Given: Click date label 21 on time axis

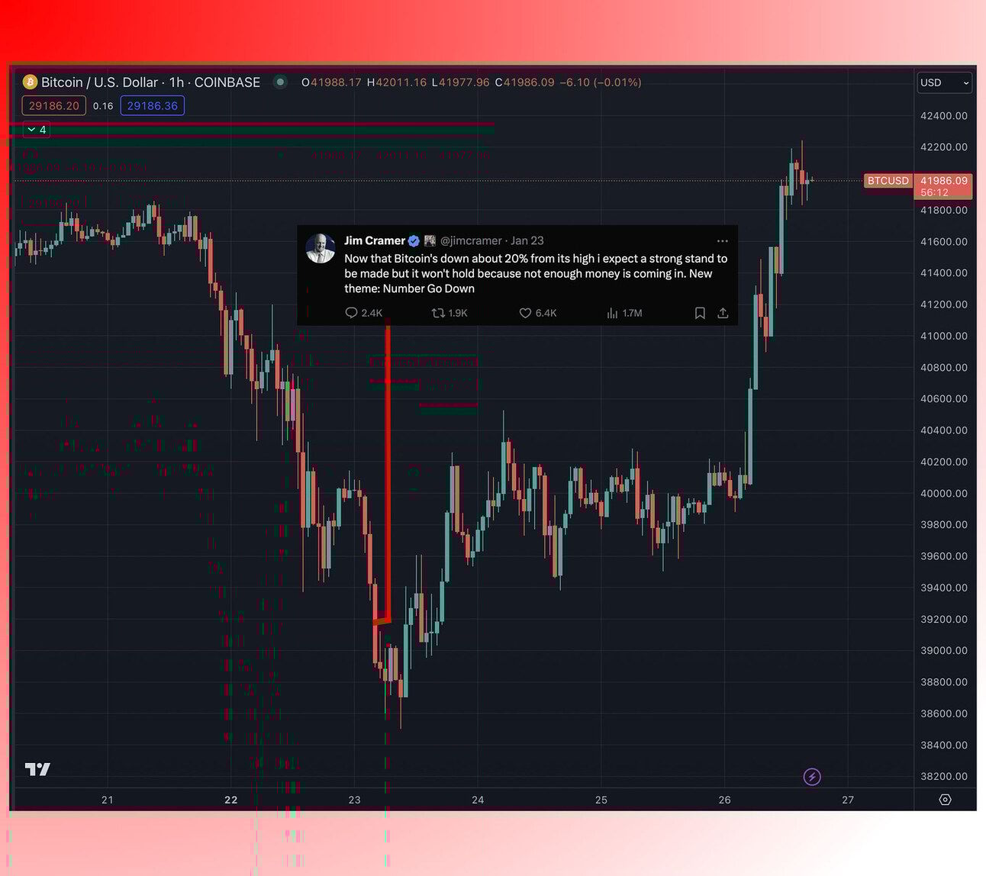Looking at the screenshot, I should tap(108, 800).
